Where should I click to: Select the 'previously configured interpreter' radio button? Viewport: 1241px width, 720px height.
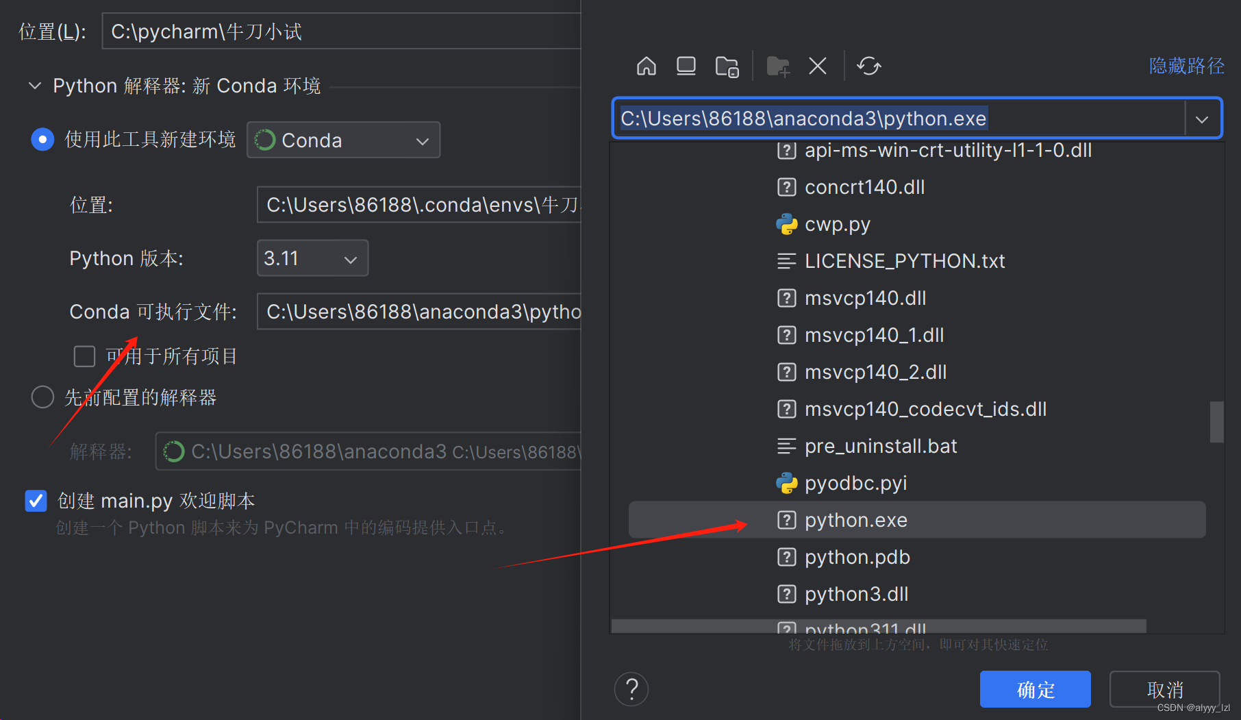pyautogui.click(x=42, y=397)
